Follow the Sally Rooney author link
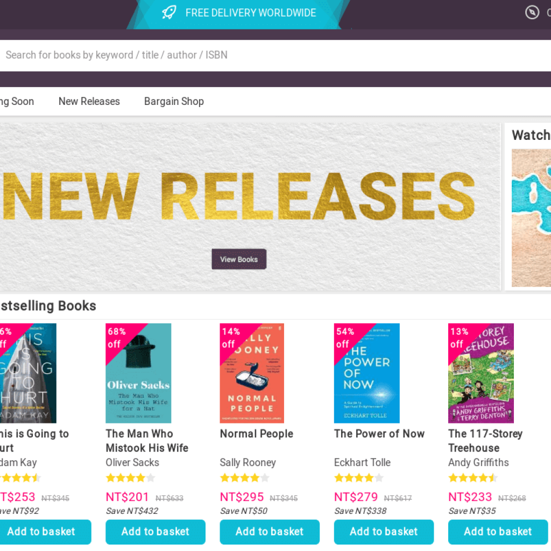551x551 pixels. [x=248, y=462]
